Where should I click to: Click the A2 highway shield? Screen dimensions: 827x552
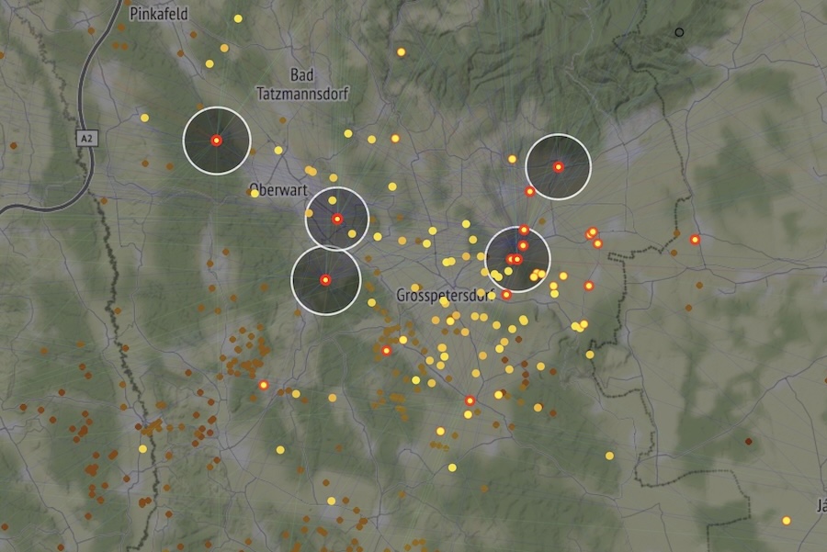(x=86, y=139)
